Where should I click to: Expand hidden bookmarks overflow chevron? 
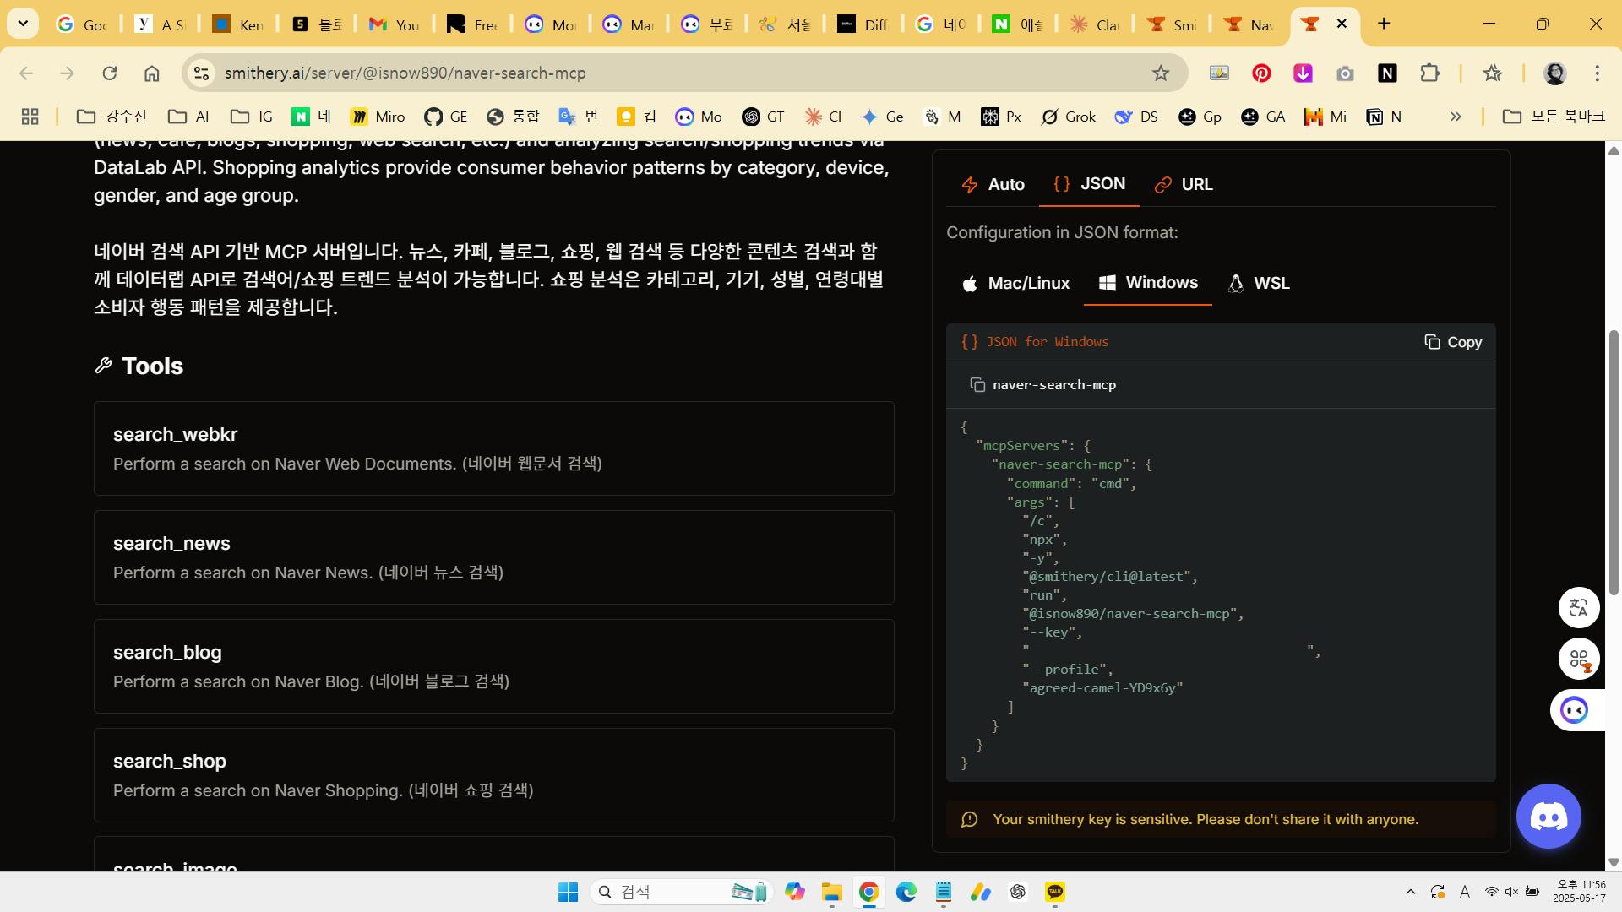[1456, 117]
